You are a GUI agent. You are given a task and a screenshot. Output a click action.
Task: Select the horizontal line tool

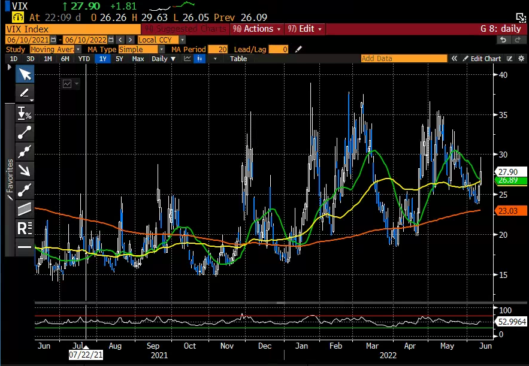tap(25, 247)
